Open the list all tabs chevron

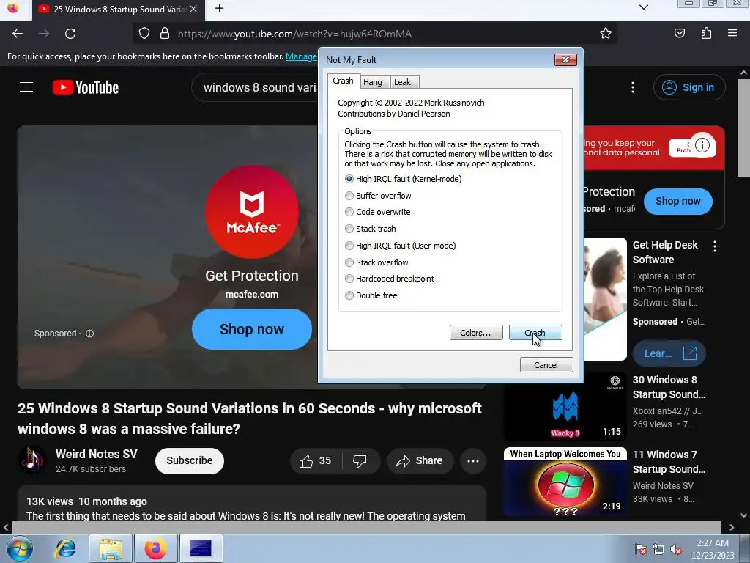(644, 7)
